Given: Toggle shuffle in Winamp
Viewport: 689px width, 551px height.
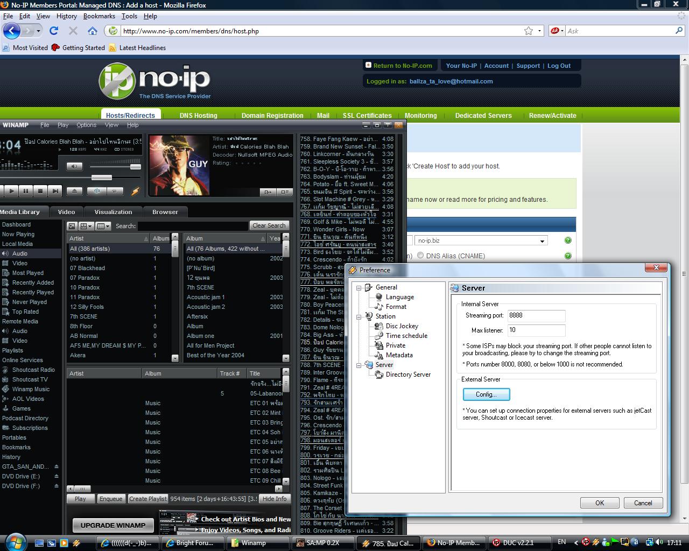Looking at the screenshot, I should [x=97, y=190].
